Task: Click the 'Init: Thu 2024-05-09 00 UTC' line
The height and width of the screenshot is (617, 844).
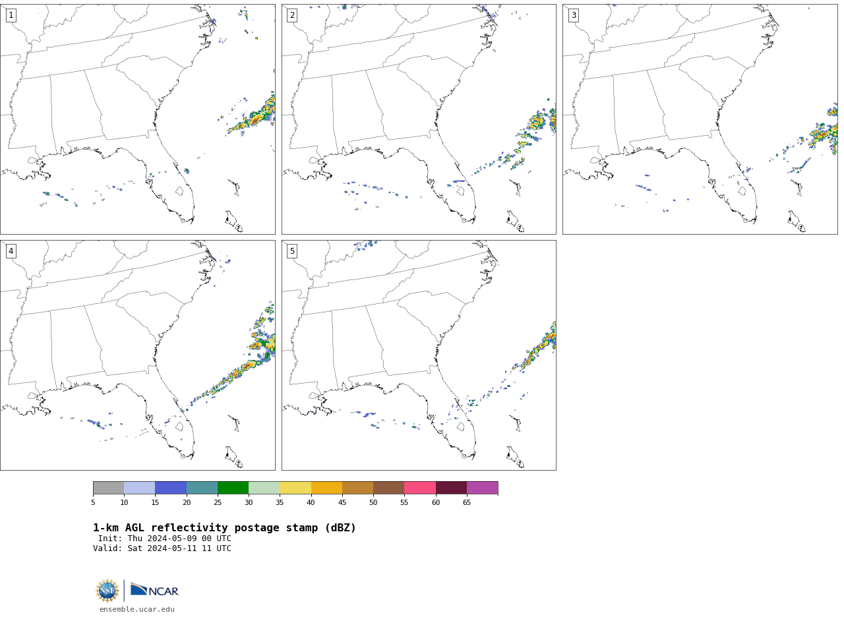Action: 165,539
